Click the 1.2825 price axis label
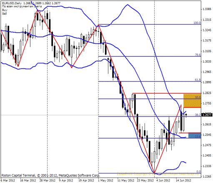This screenshot has height=183, width=213. pos(207,93)
